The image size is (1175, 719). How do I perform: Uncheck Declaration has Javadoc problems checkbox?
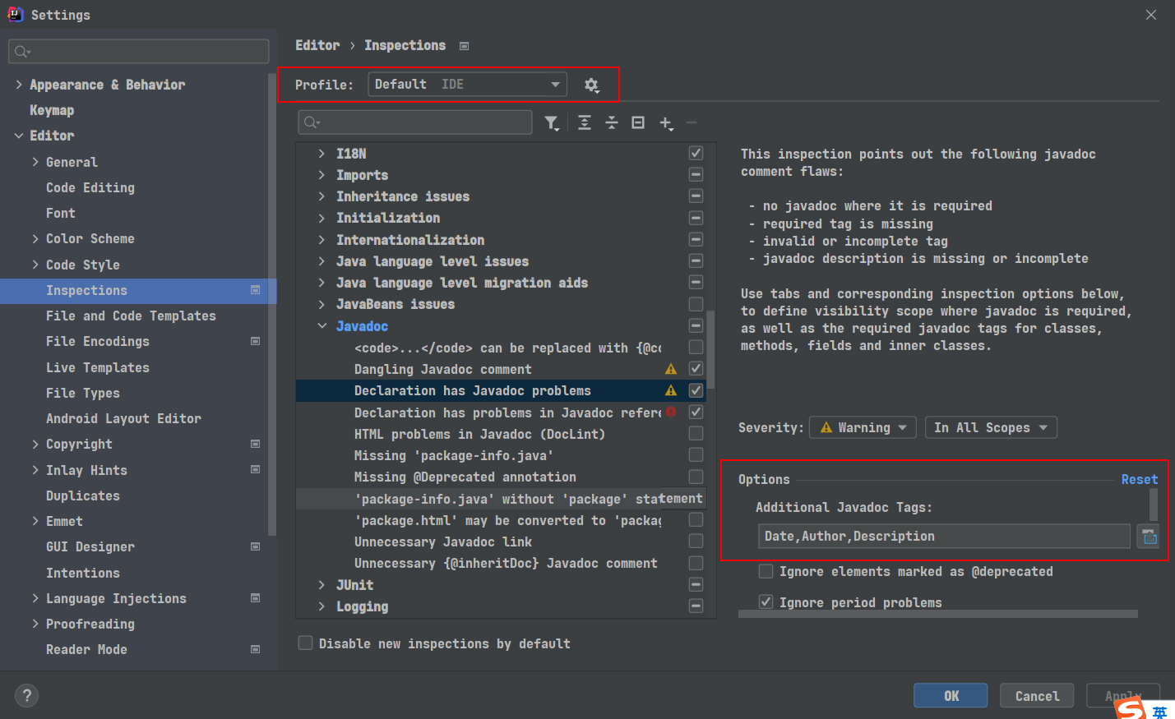[x=696, y=390]
